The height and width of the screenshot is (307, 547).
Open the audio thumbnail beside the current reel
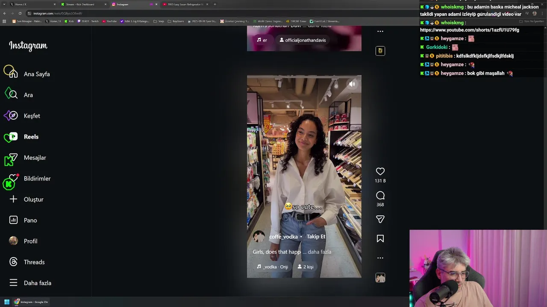(380, 278)
